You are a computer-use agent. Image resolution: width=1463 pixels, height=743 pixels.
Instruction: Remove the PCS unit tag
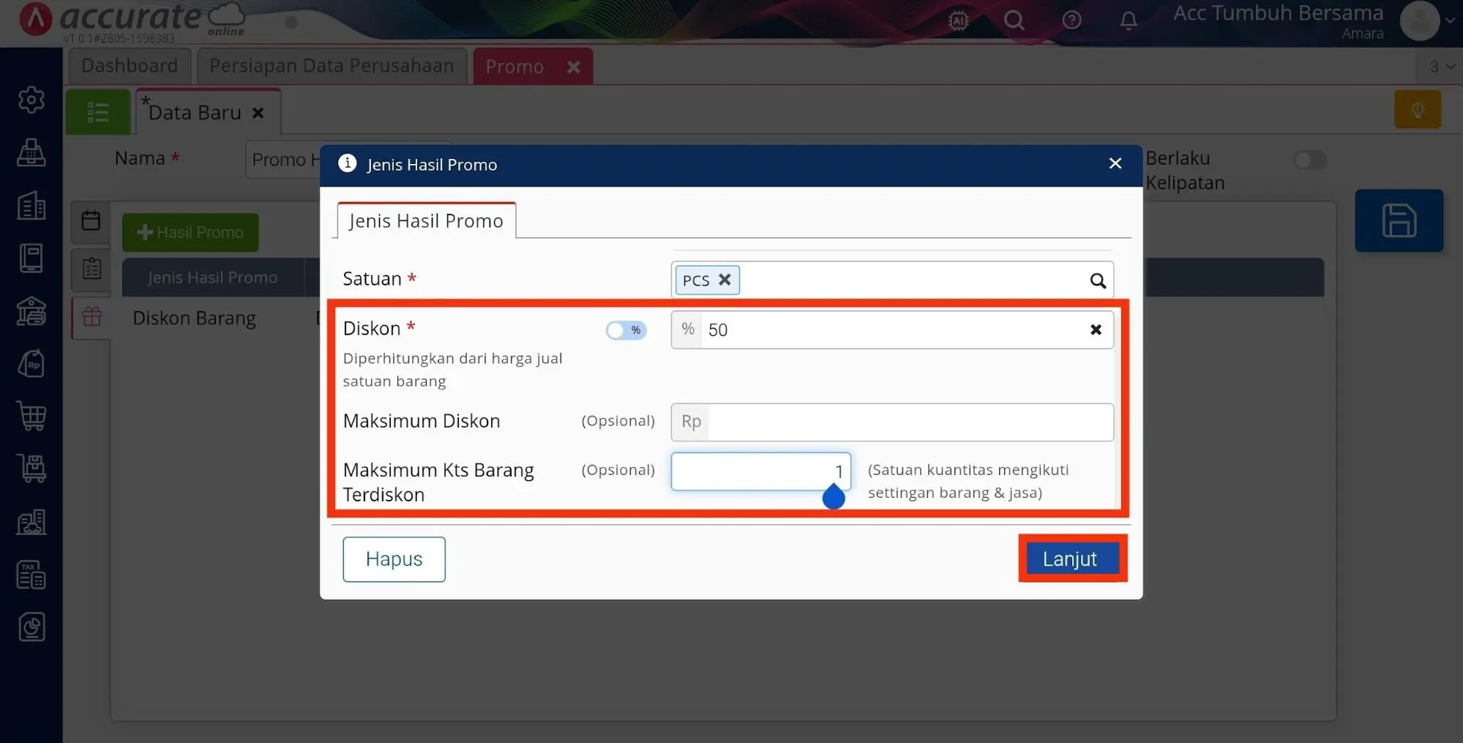pos(725,280)
